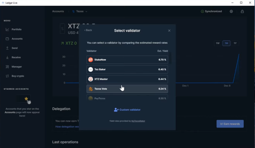Lock the app with padlock icon

click(x=242, y=12)
